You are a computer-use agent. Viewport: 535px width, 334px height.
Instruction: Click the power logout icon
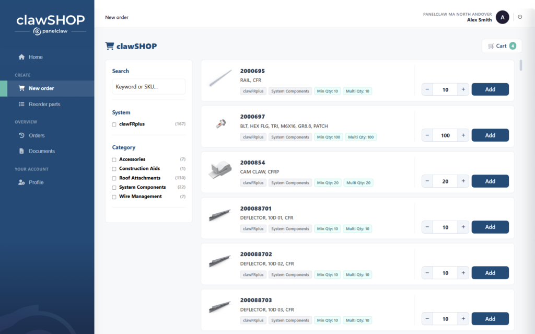520,17
